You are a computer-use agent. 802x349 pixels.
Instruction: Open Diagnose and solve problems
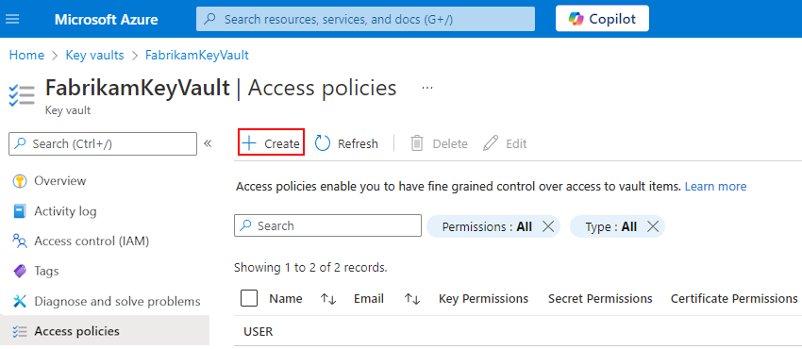pos(105,302)
